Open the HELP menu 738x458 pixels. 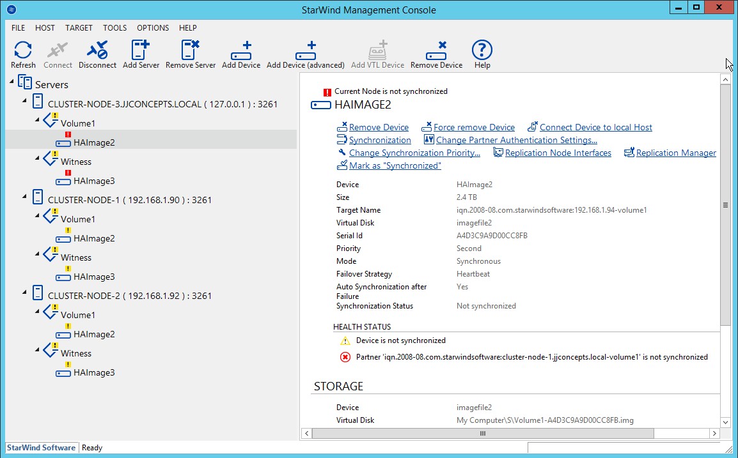188,27
